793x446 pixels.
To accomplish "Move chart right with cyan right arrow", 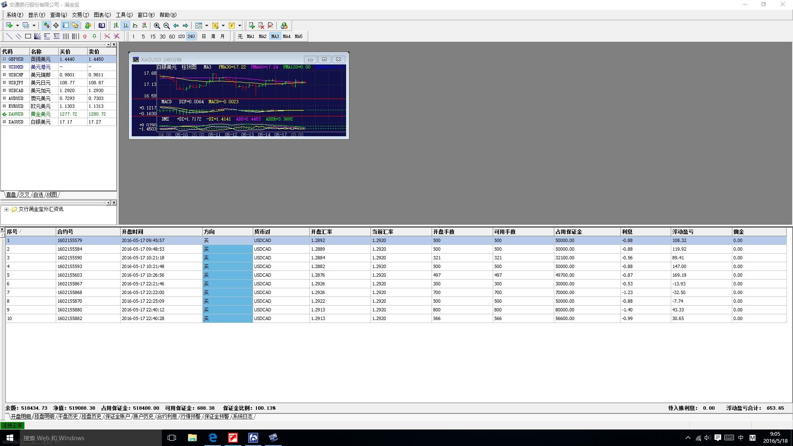I will tap(185, 26).
